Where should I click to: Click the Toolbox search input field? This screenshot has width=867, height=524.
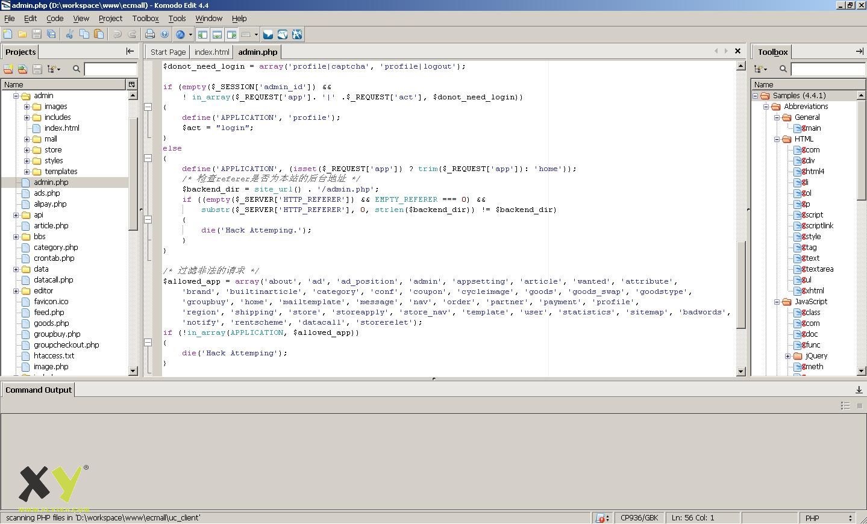point(827,69)
